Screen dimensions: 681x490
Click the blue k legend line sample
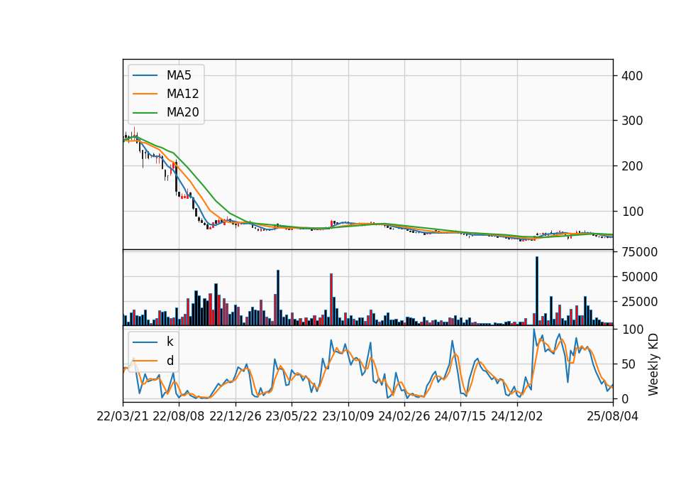tap(145, 342)
